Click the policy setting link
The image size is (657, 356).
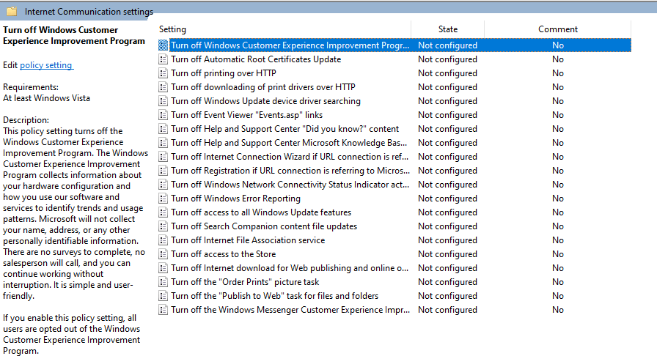pyautogui.click(x=46, y=65)
